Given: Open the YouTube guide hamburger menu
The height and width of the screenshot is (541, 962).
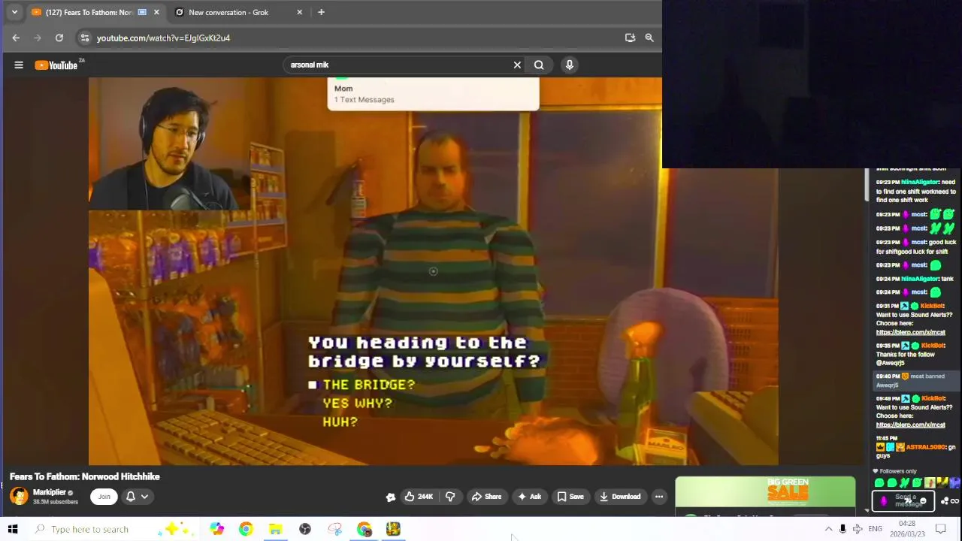Looking at the screenshot, I should coord(19,65).
